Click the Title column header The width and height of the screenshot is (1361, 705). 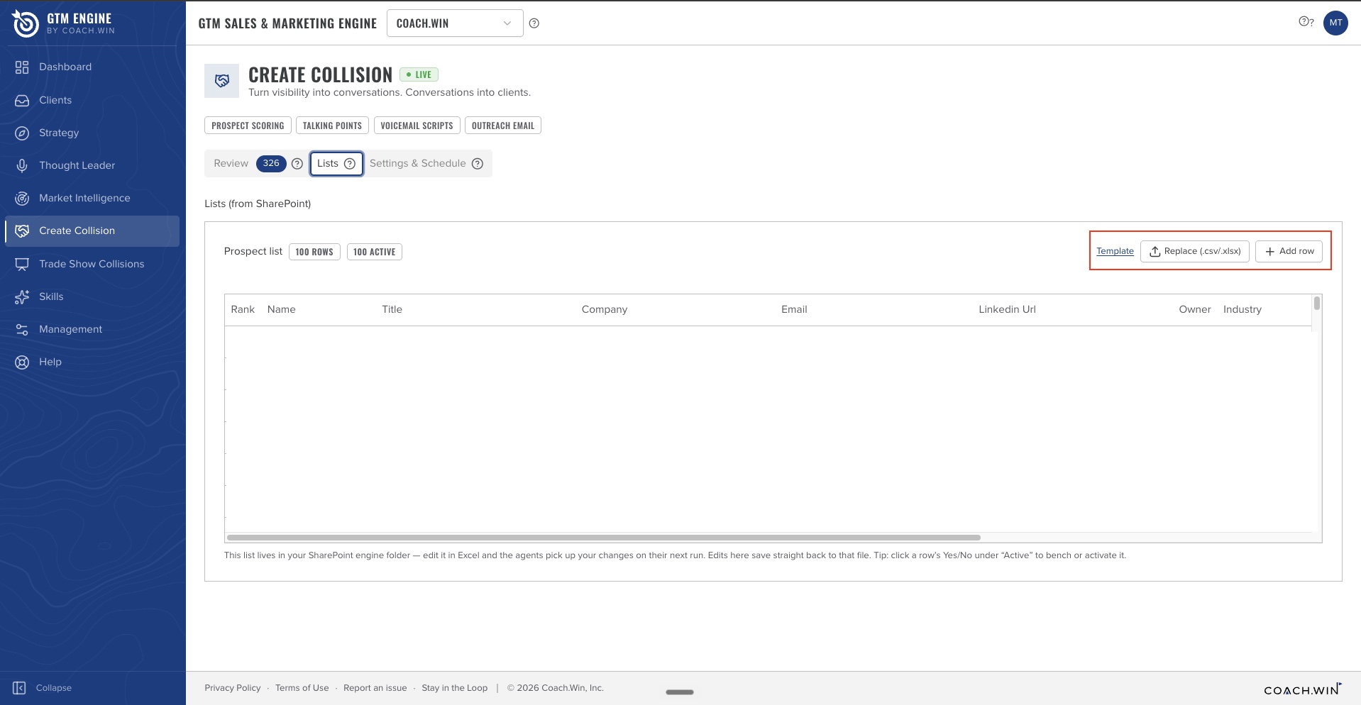point(392,310)
